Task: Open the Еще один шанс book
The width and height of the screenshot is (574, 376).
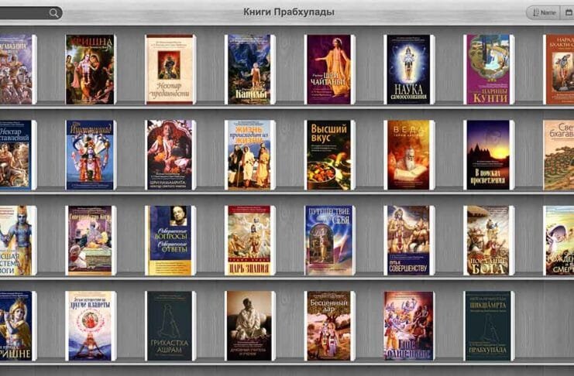Action: coord(409,326)
